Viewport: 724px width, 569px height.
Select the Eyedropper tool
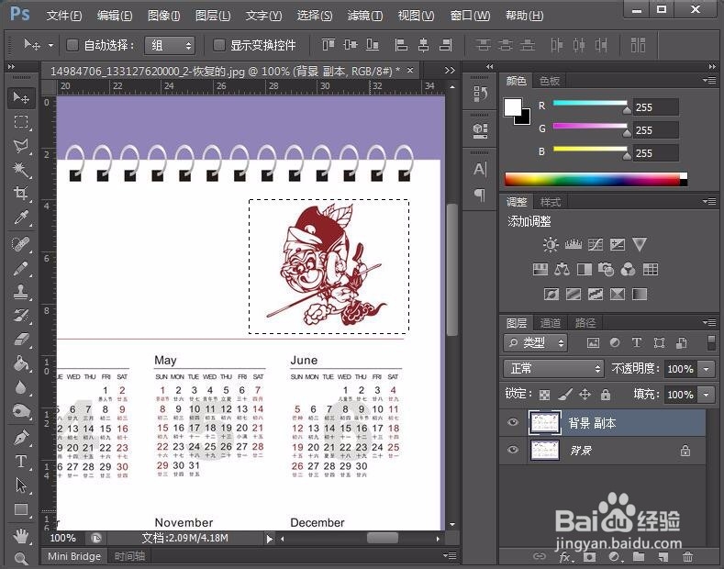tap(21, 218)
